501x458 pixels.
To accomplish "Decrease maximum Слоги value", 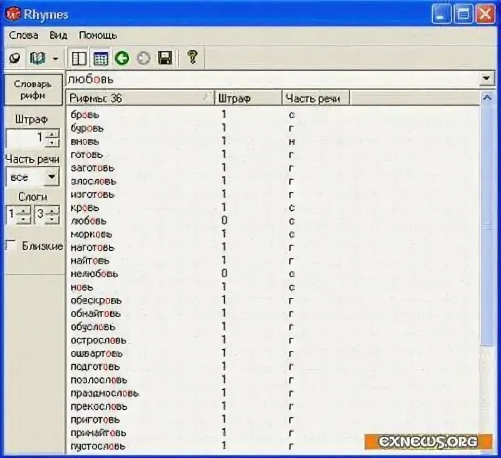I will click(x=52, y=219).
